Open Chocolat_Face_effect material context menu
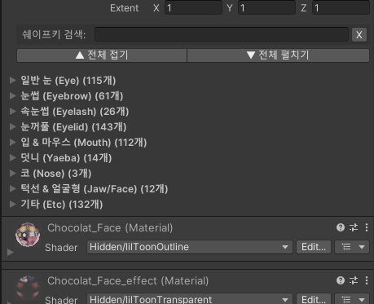Image resolution: width=374 pixels, height=304 pixels. [x=367, y=280]
